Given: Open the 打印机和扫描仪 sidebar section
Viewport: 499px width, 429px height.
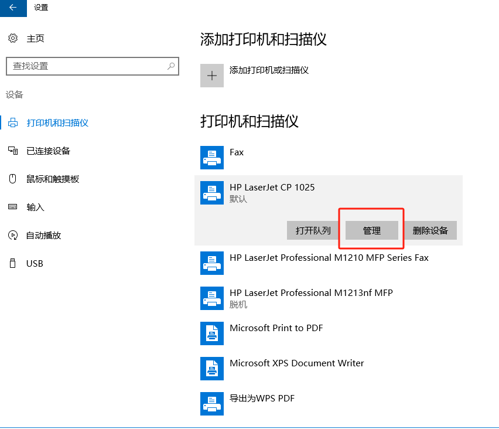Looking at the screenshot, I should point(57,122).
